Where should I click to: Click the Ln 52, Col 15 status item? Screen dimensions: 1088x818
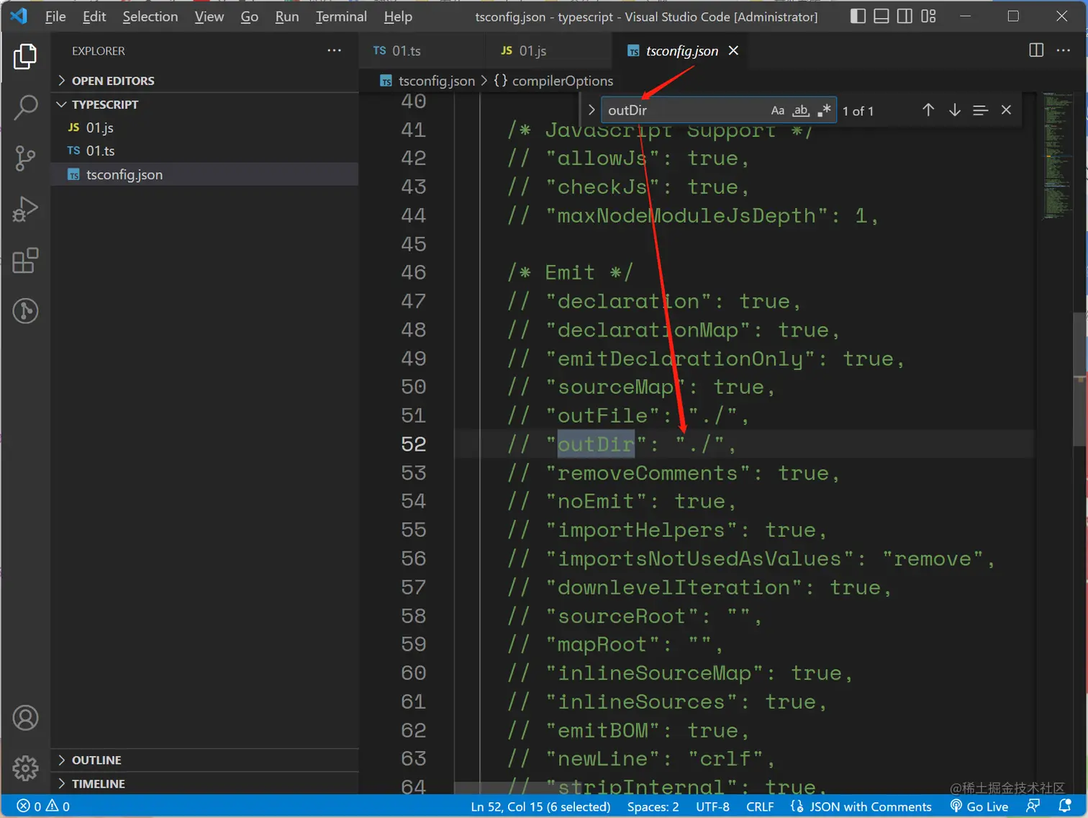(x=540, y=806)
